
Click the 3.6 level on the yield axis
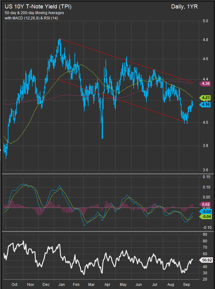tap(206, 170)
